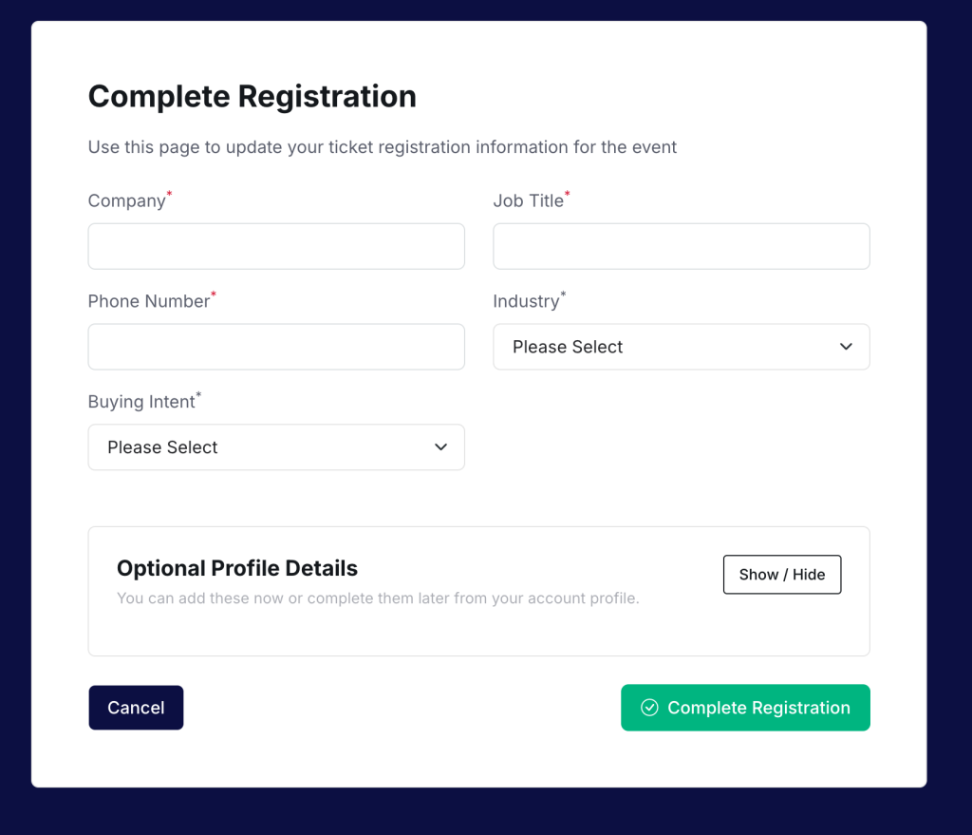Viewport: 972px width, 835px height.
Task: Click into the Job Title text box
Action: coord(681,246)
